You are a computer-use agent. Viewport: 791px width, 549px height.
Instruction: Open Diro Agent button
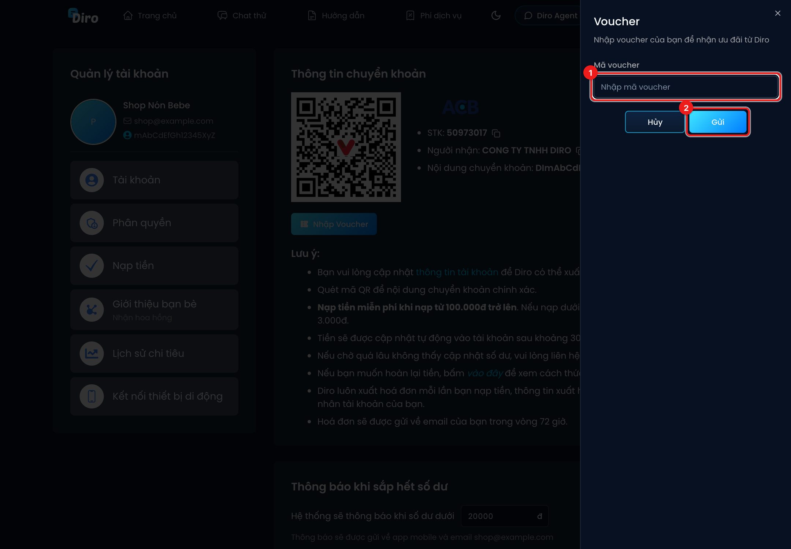pyautogui.click(x=548, y=16)
